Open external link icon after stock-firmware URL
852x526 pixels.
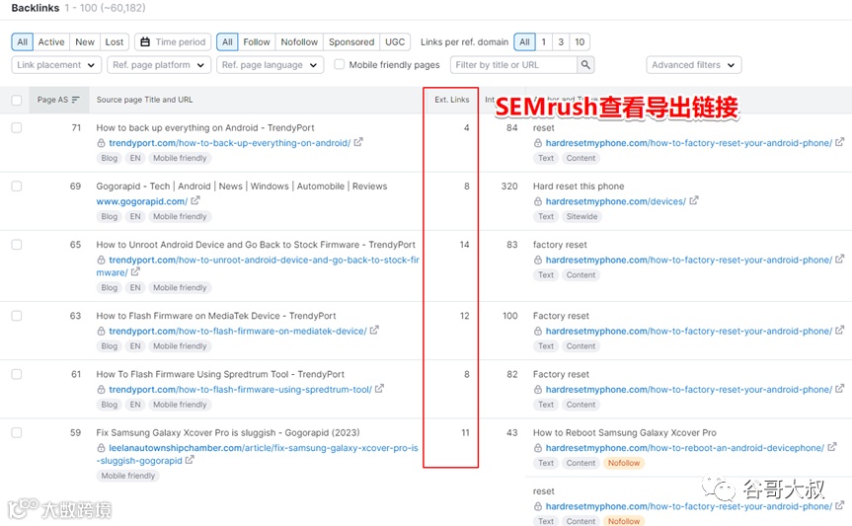[x=135, y=271]
